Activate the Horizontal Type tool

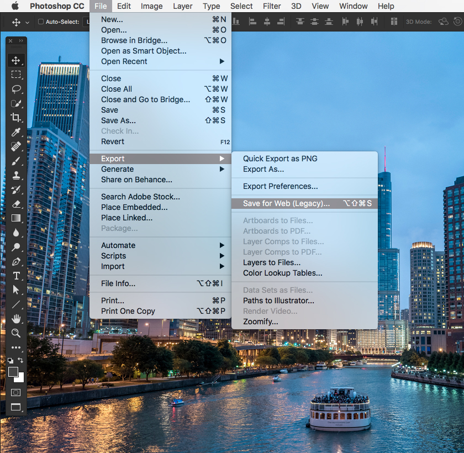pyautogui.click(x=16, y=276)
